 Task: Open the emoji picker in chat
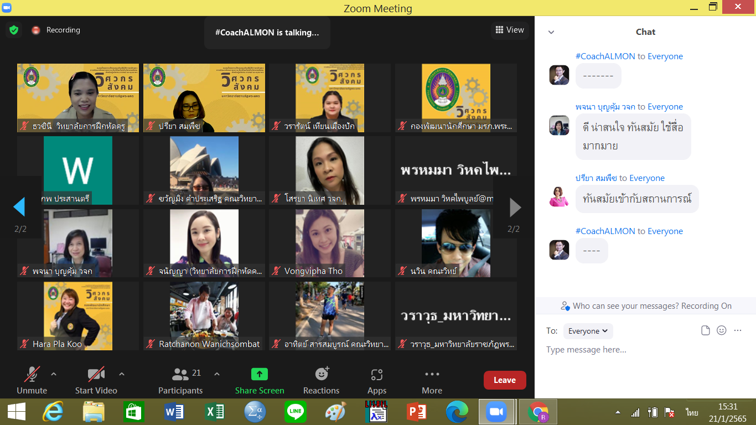pyautogui.click(x=721, y=330)
